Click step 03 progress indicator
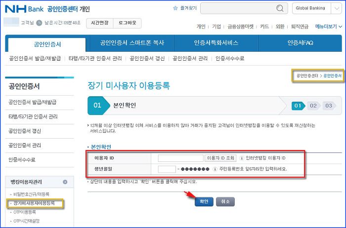346x228 pixels. [x=329, y=106]
